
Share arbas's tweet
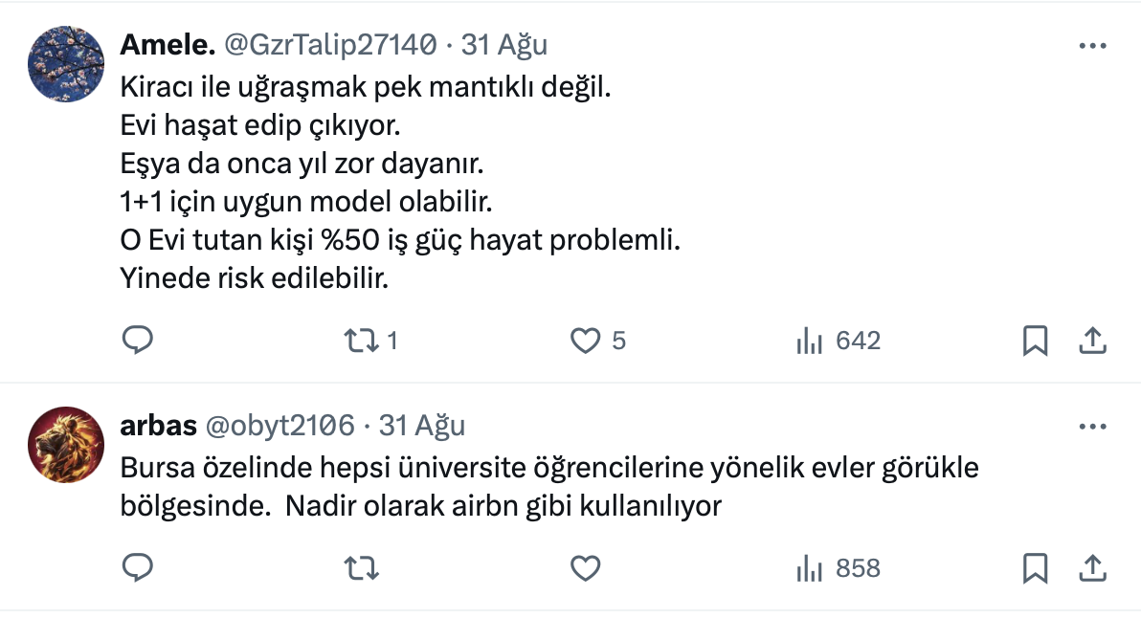point(1093,568)
